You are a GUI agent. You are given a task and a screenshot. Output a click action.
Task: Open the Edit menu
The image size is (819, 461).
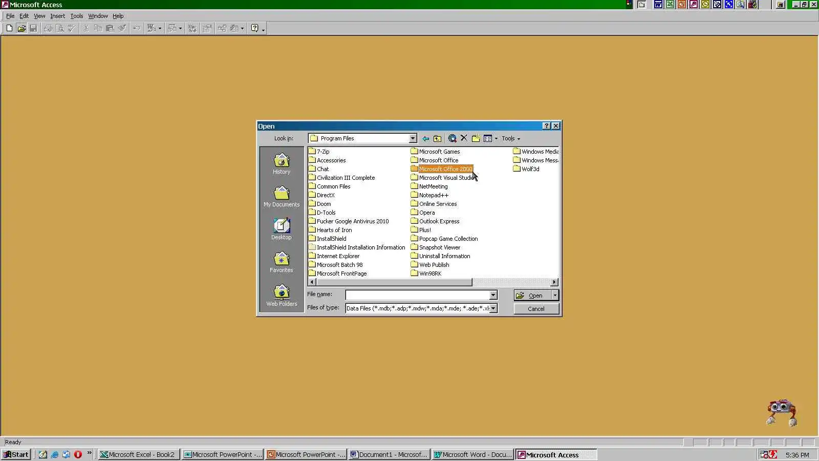pyautogui.click(x=24, y=16)
